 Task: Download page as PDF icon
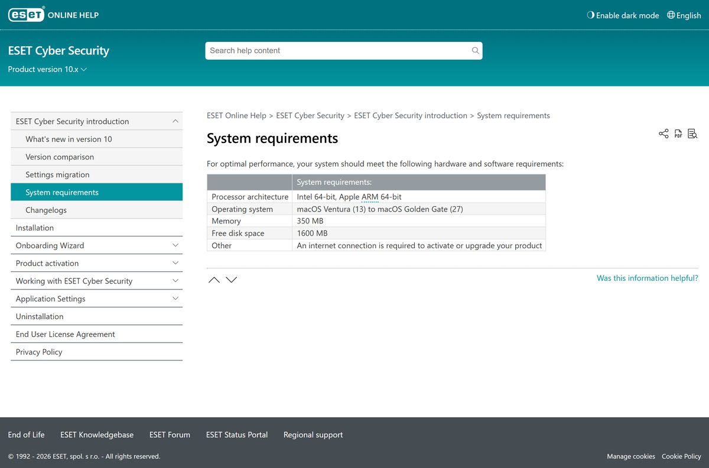pos(678,134)
